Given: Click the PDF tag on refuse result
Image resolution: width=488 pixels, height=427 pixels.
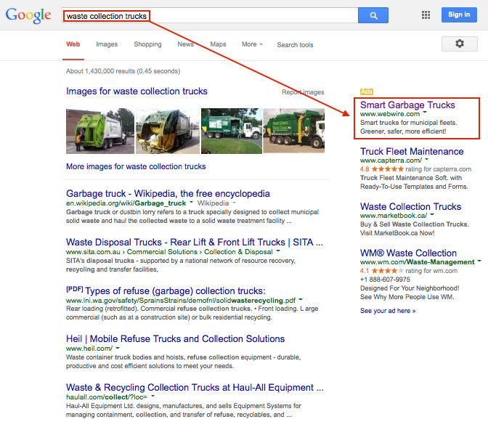Looking at the screenshot, I should (x=75, y=289).
